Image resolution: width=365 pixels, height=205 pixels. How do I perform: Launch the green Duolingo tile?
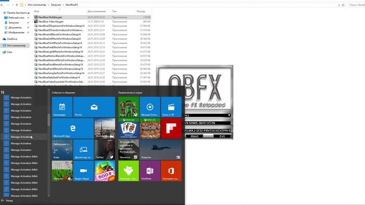[x=128, y=171]
